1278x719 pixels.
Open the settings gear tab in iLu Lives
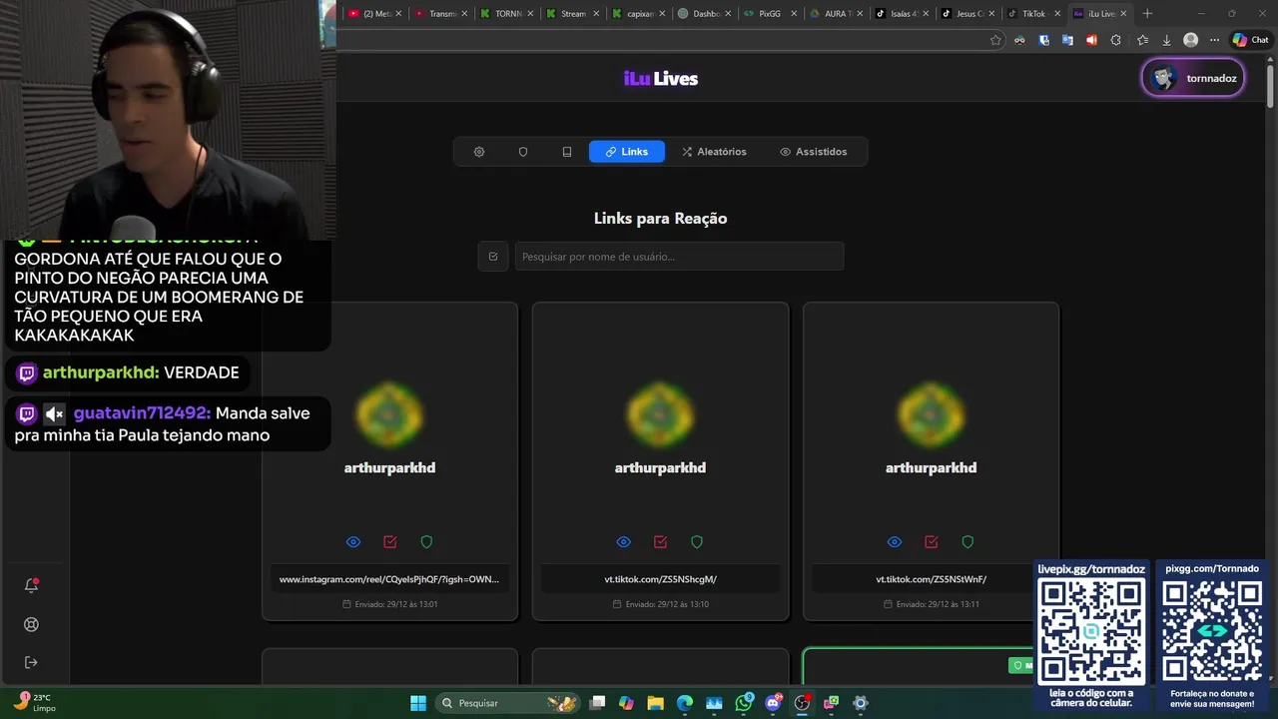click(x=479, y=152)
